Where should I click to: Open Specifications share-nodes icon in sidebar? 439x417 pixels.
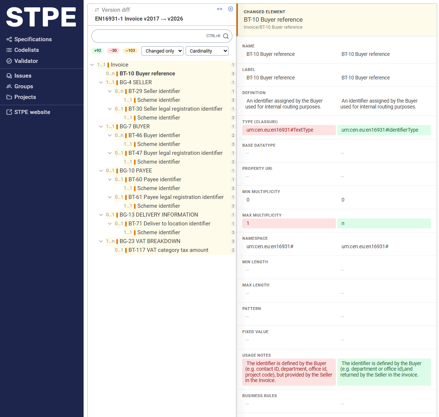(x=9, y=39)
